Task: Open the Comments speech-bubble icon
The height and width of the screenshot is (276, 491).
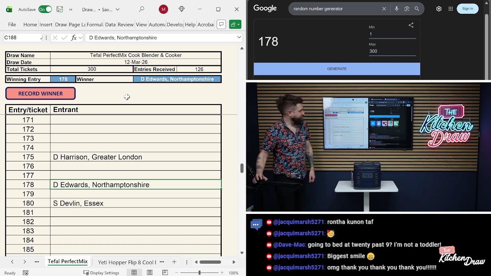Action: pos(221,25)
